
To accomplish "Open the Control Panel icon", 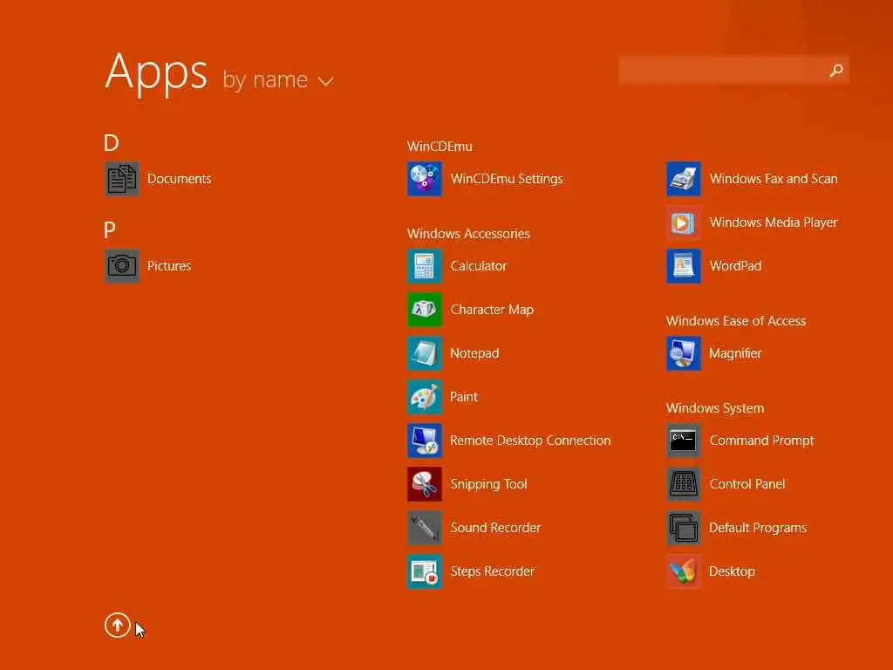I will pyautogui.click(x=684, y=484).
